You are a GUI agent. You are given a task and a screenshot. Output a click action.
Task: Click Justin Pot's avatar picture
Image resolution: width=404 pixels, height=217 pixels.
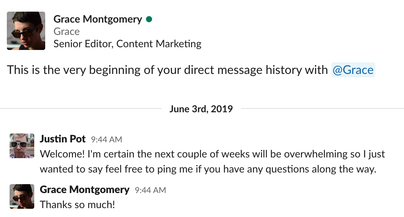point(22,145)
